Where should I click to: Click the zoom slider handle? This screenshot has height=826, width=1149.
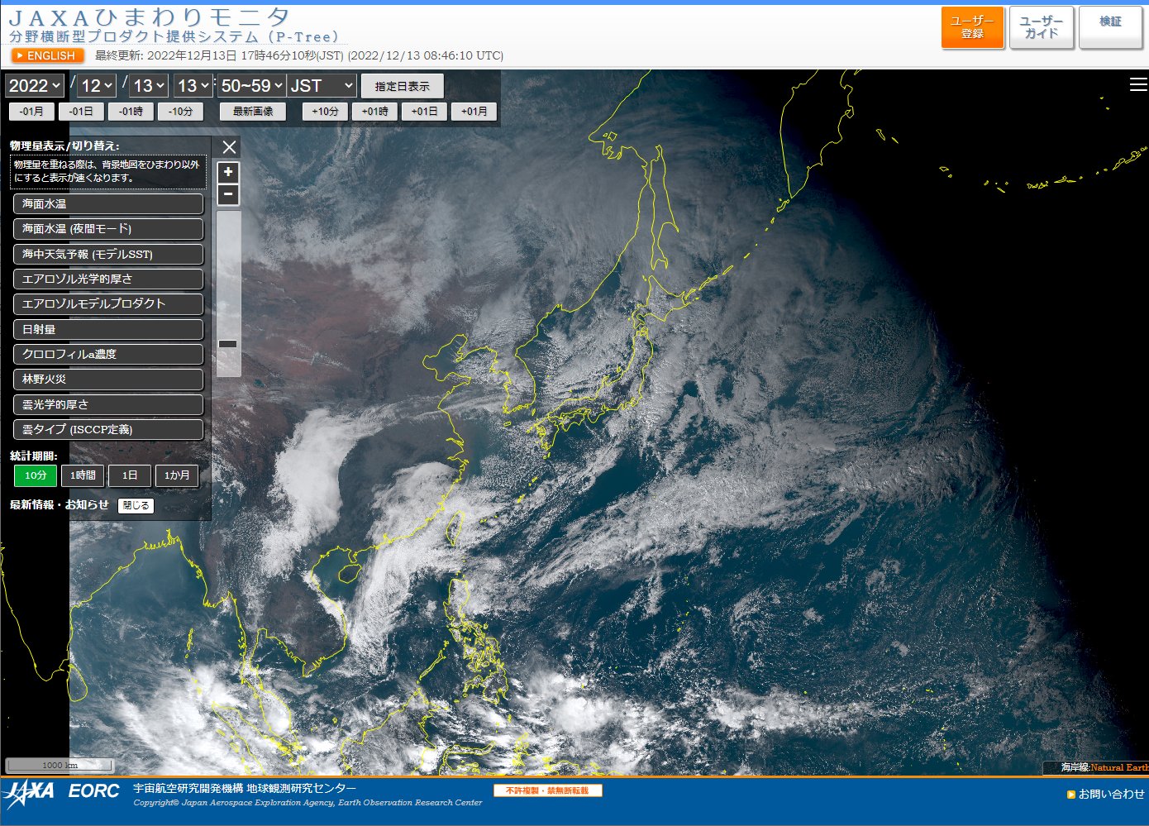point(228,344)
